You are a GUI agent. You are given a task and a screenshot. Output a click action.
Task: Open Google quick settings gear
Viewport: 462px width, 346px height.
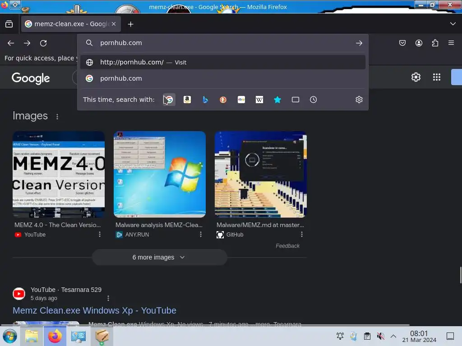416,77
